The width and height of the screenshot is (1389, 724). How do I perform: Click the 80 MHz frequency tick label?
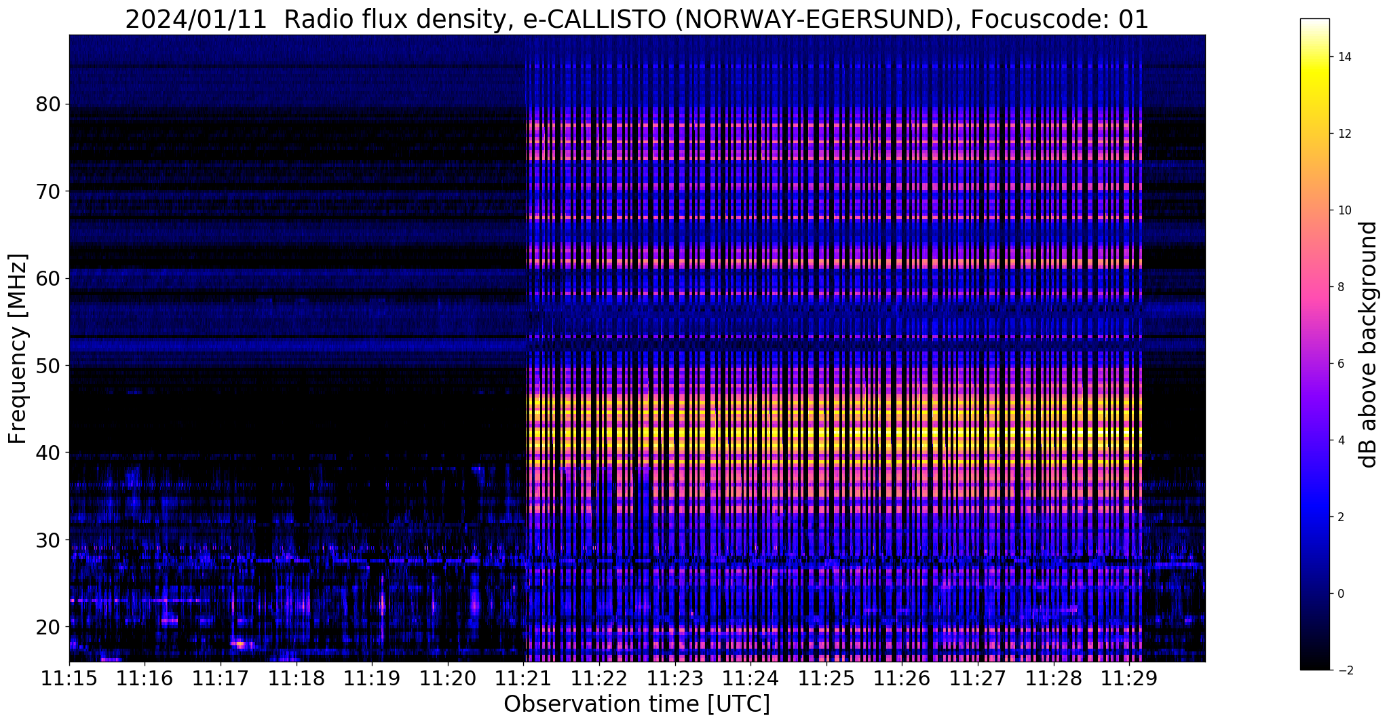47,104
